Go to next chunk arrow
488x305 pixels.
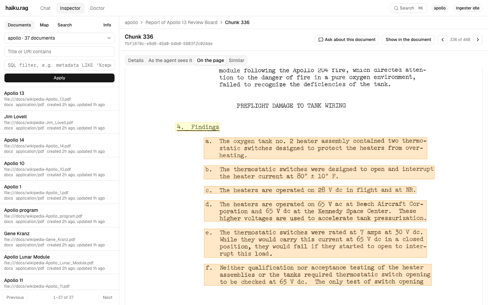coord(478,40)
